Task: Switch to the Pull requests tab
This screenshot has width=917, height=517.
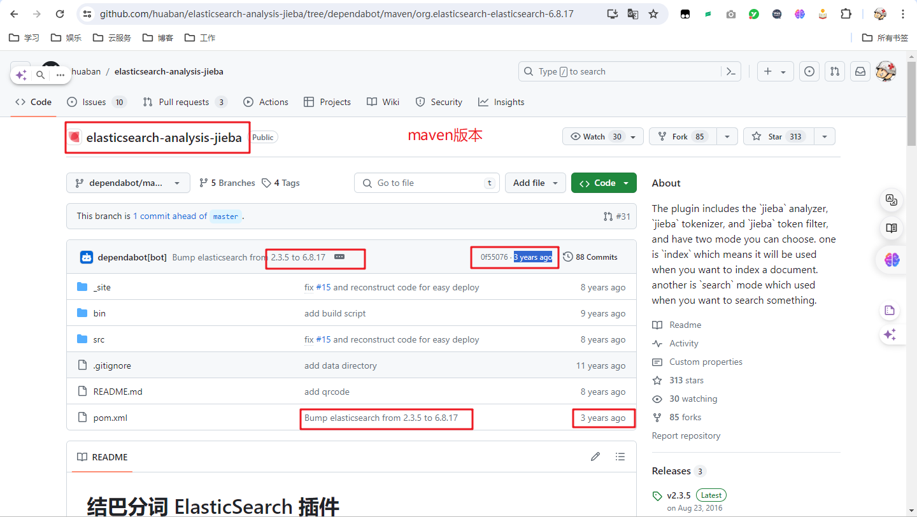Action: (x=185, y=102)
